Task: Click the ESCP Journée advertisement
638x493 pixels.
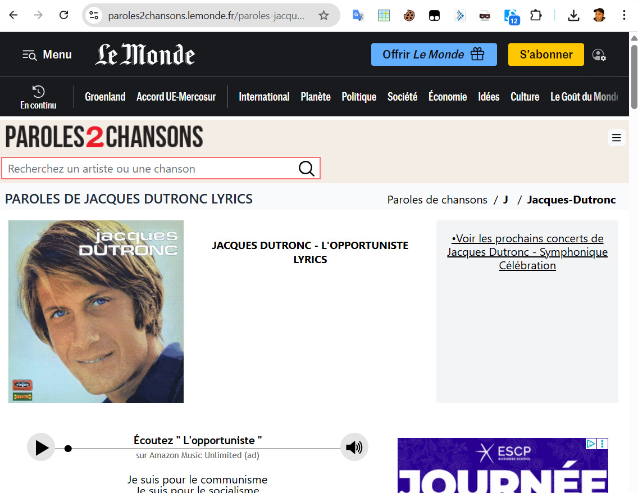Action: point(503,465)
